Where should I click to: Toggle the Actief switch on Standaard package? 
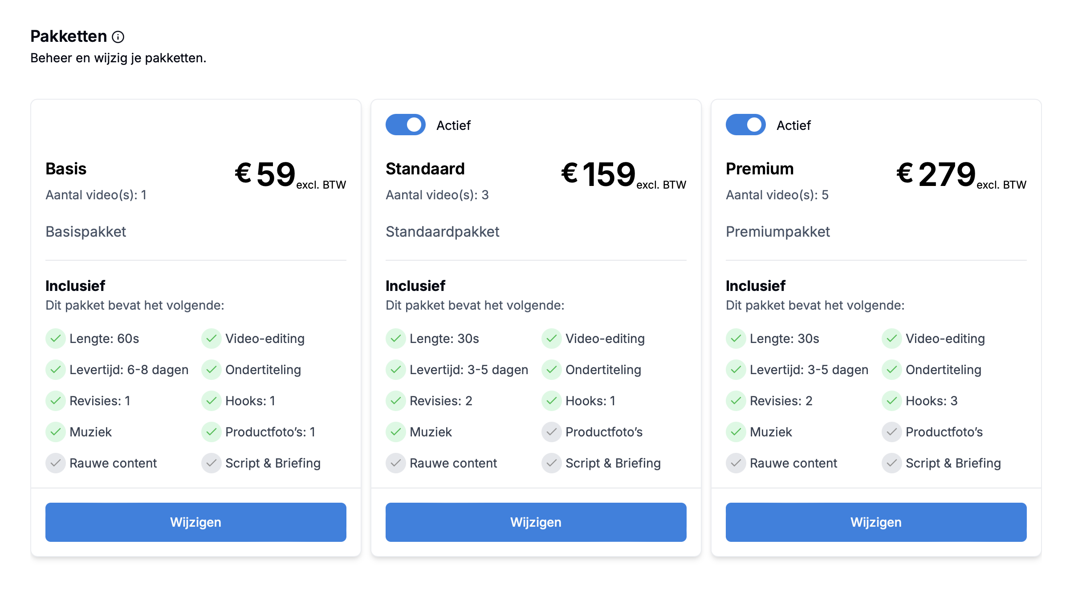[406, 125]
